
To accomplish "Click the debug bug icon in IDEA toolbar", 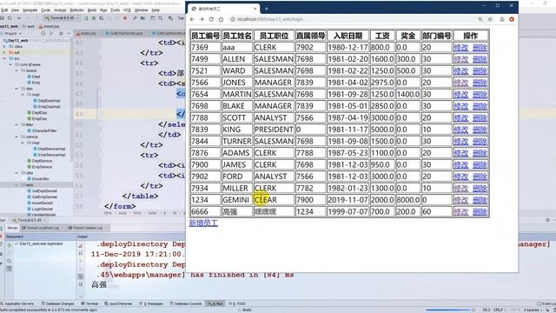I will pyautogui.click(x=94, y=17).
